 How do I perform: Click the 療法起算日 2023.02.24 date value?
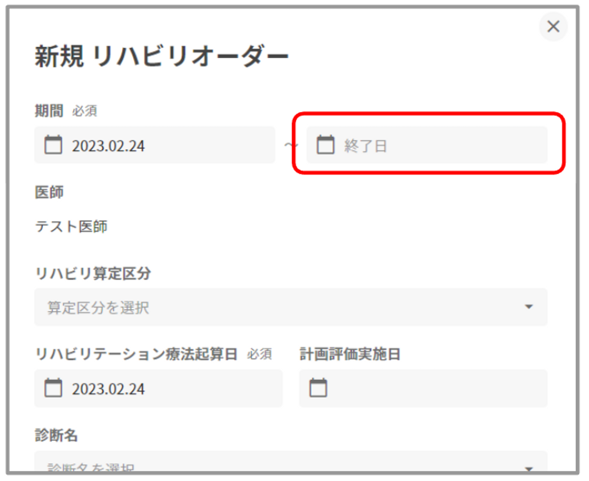[x=108, y=389]
